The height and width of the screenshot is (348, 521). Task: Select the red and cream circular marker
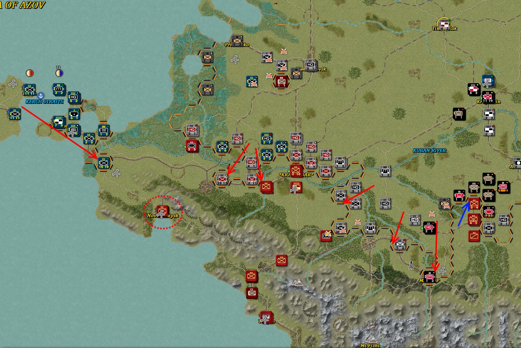click(x=30, y=73)
